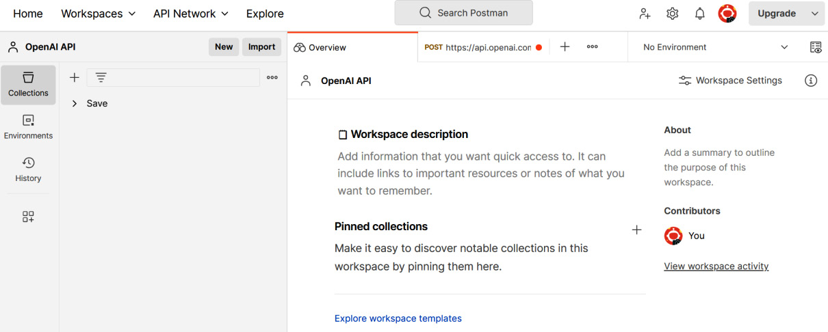The height and width of the screenshot is (332, 828).
Task: Switch to the Overview tab
Action: point(352,47)
